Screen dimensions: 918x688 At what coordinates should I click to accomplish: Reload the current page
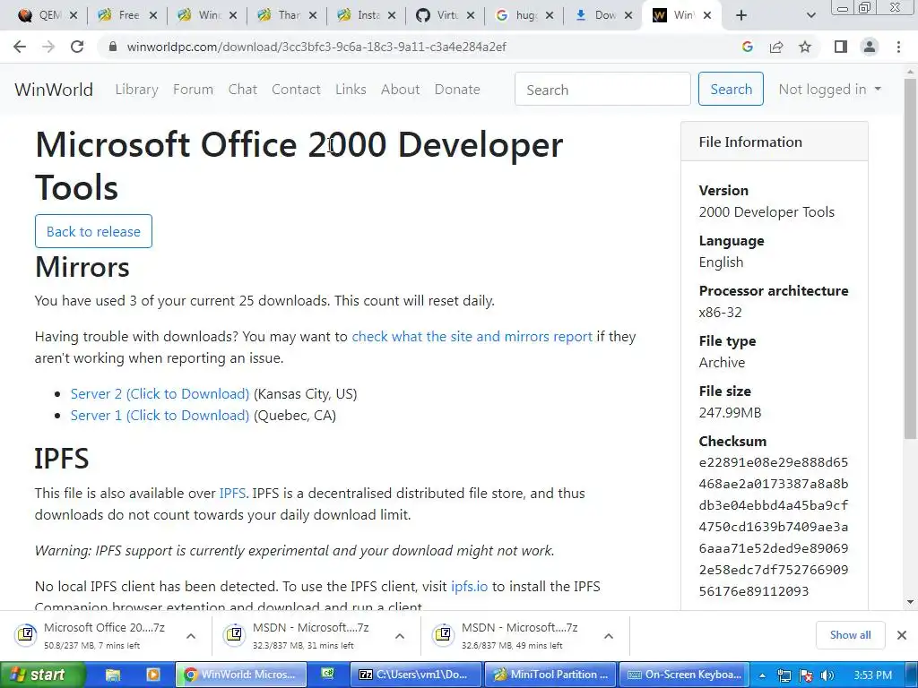point(77,47)
